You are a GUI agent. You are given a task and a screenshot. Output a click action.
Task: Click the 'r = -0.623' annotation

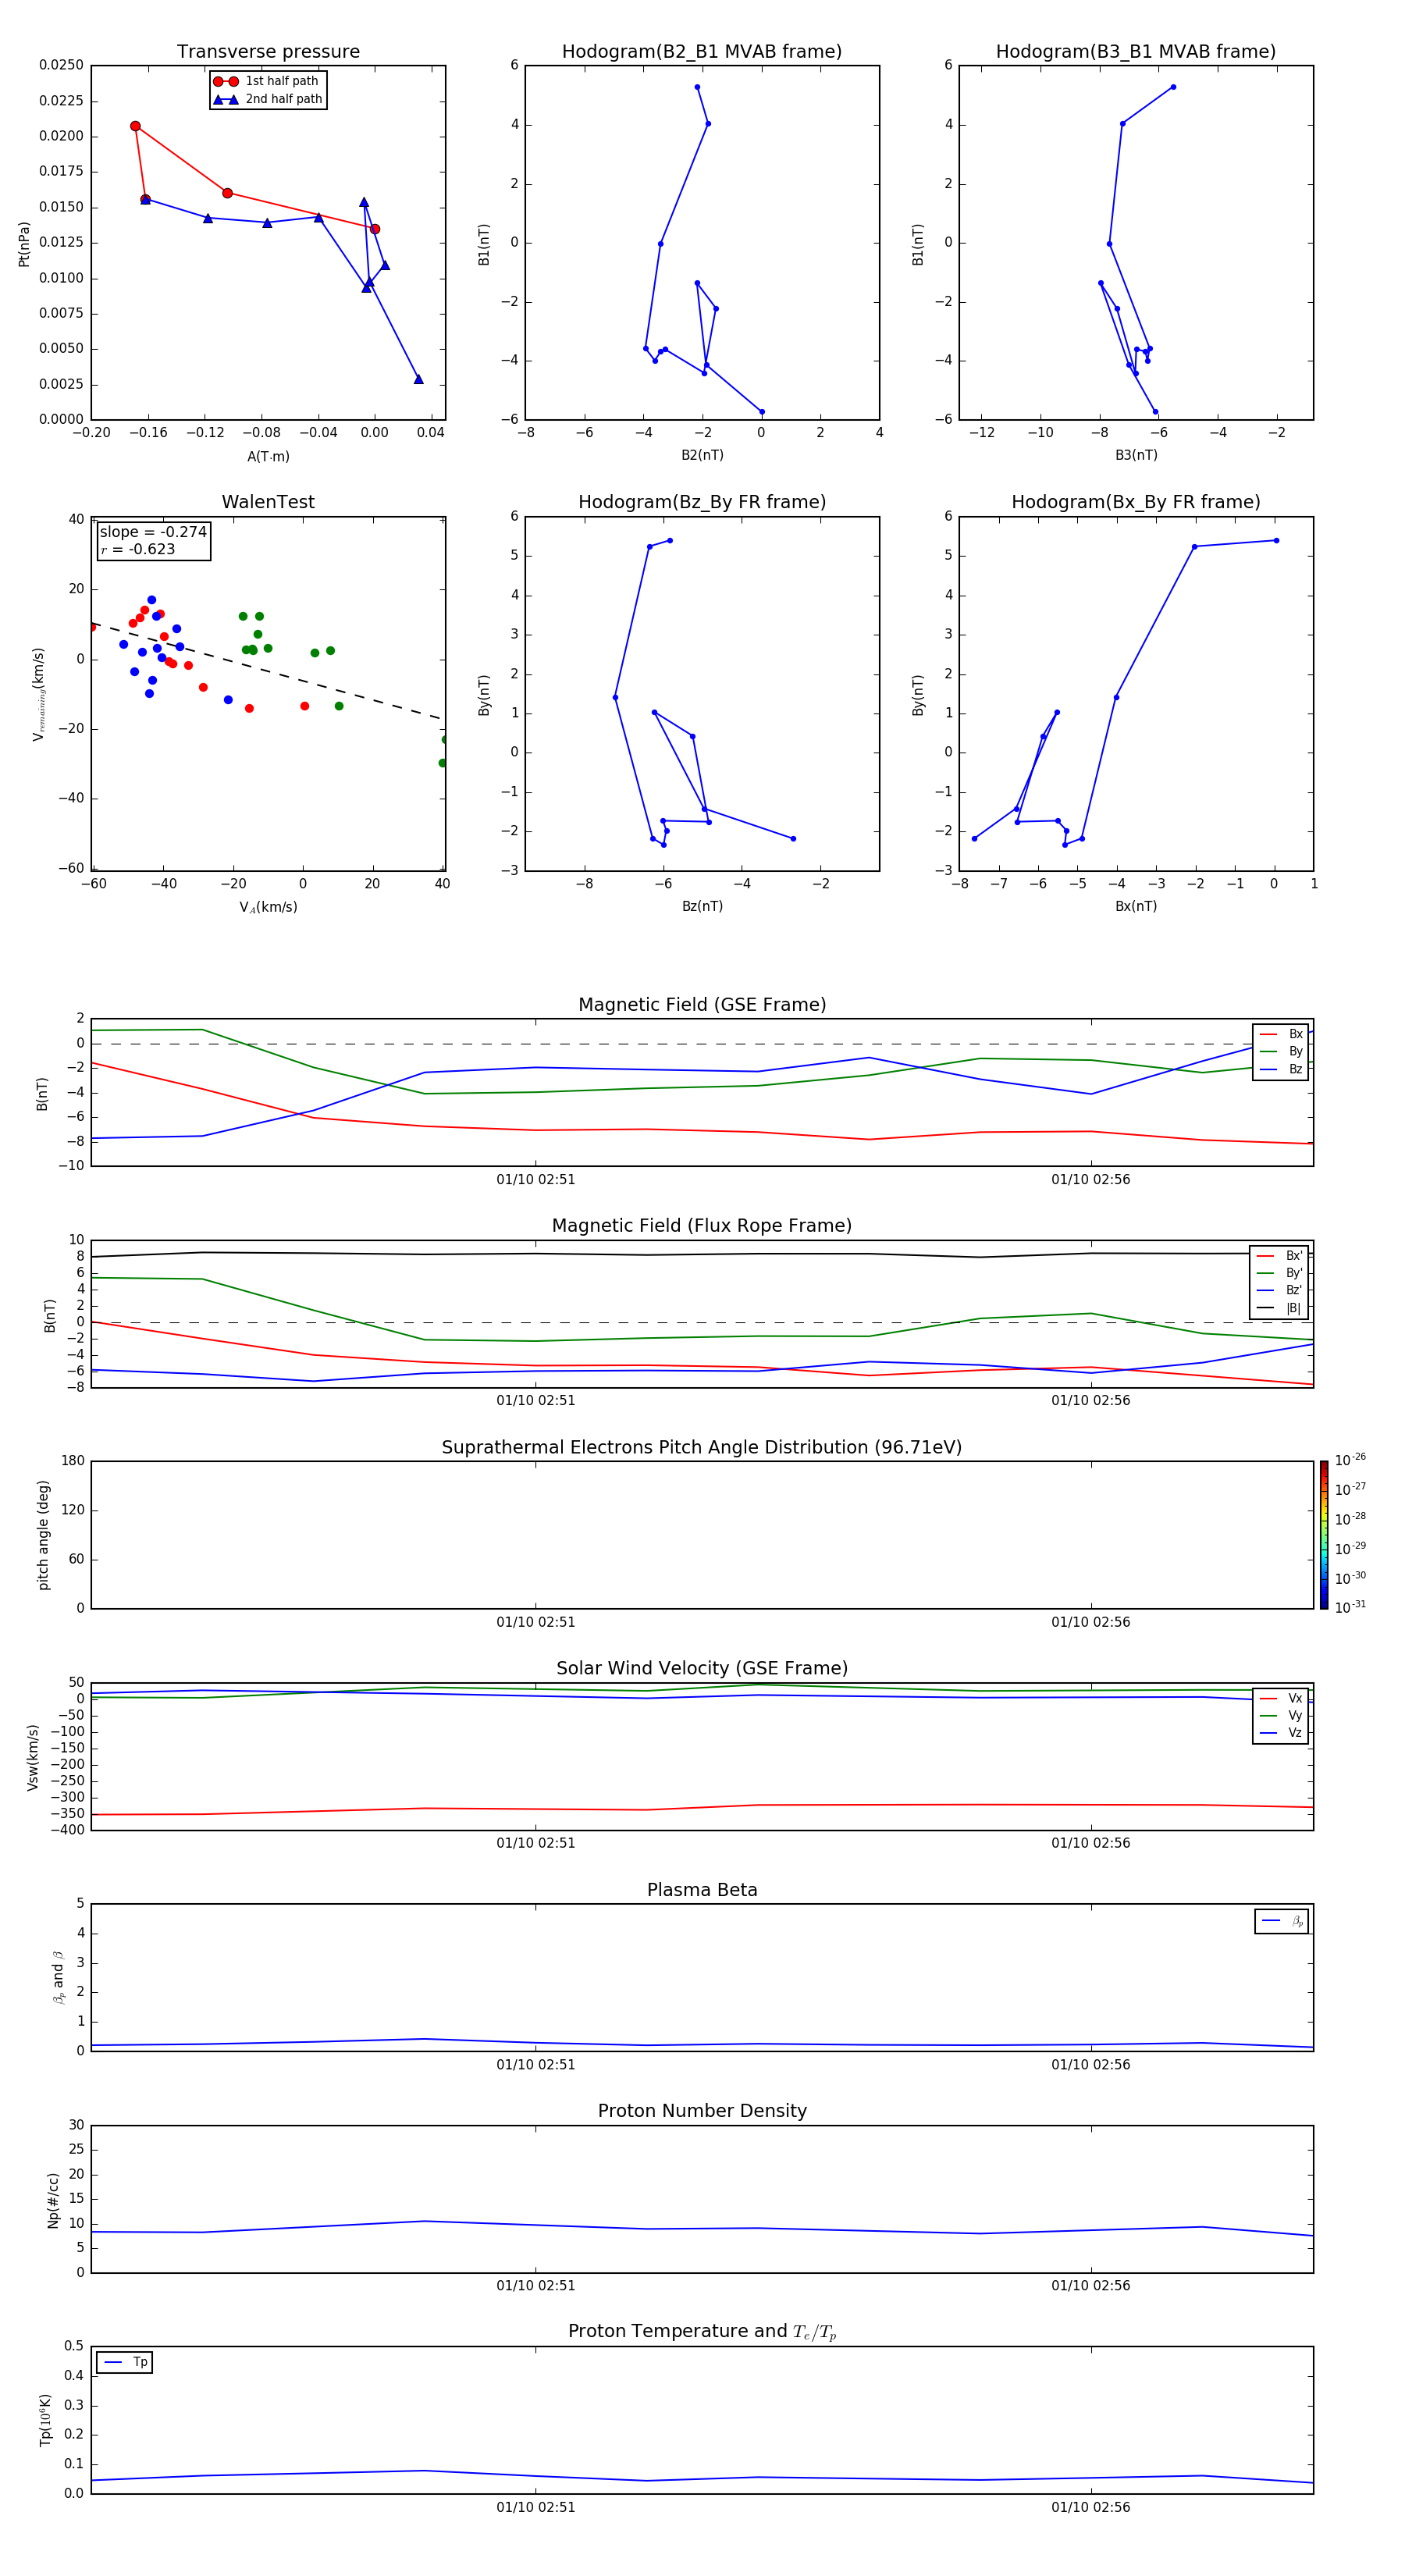pos(138,549)
